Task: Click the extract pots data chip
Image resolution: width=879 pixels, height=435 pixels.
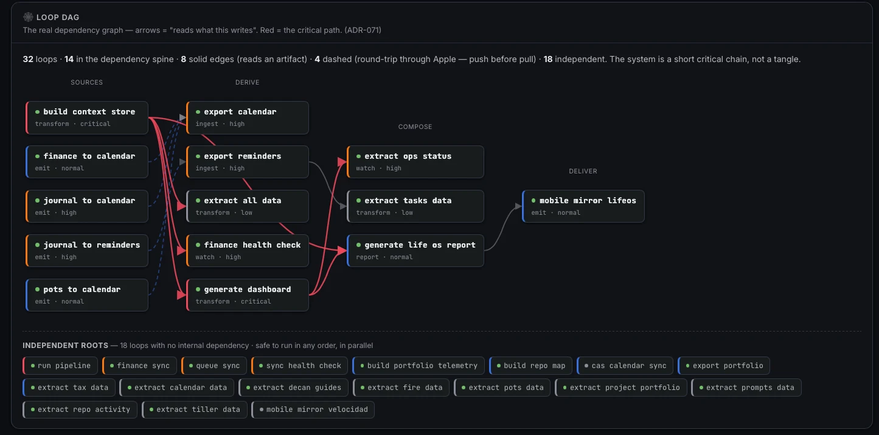Action: point(502,388)
